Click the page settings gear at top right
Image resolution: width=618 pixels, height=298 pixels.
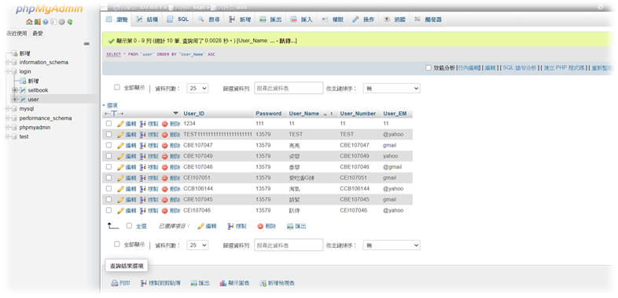[600, 7]
